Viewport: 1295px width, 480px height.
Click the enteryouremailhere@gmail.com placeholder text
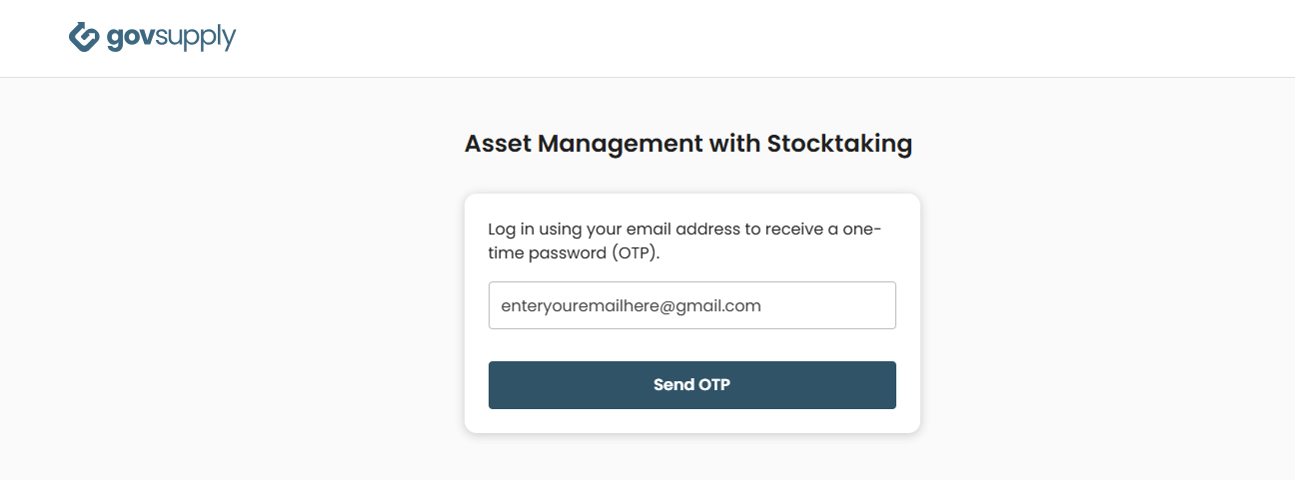click(631, 306)
